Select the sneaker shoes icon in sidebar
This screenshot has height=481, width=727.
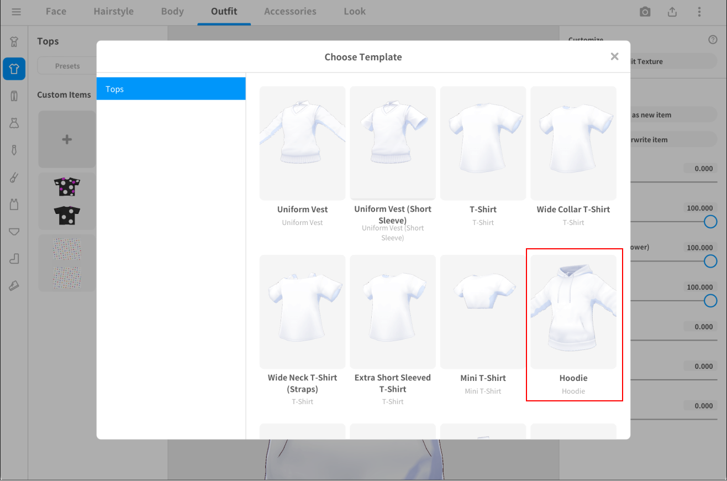tap(14, 286)
